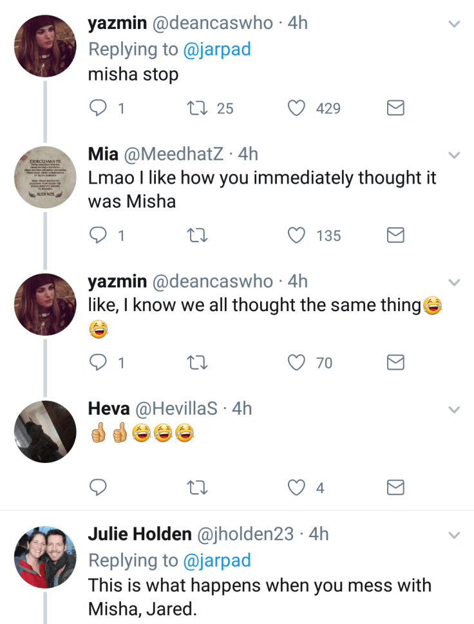Open options menu on yazmin's first tweet
This screenshot has height=624, width=474.
(454, 23)
